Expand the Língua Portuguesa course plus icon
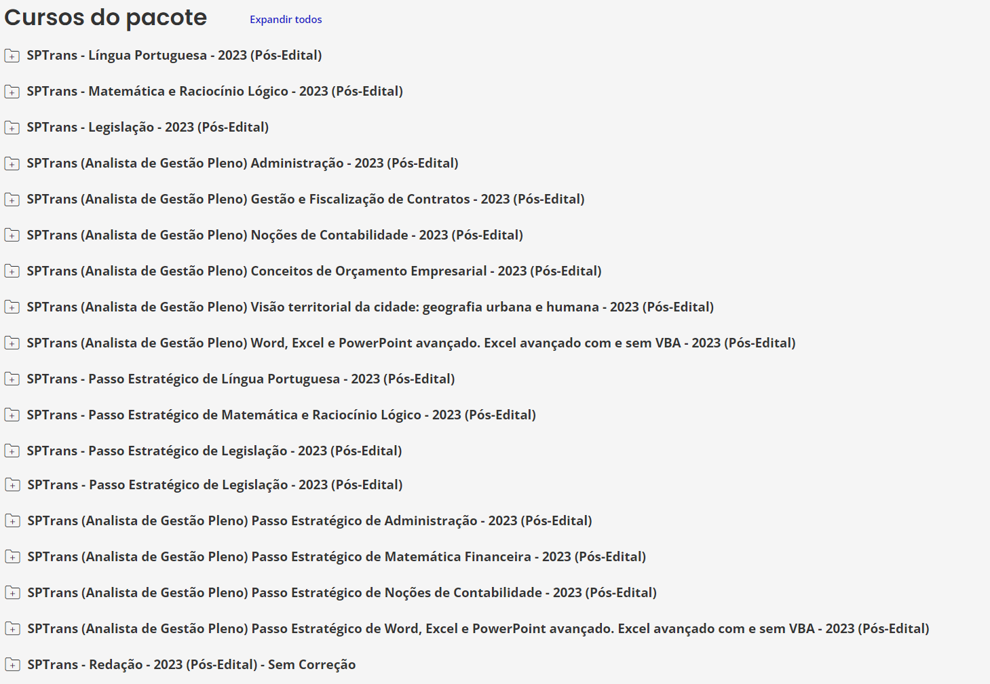Image resolution: width=990 pixels, height=684 pixels. click(x=12, y=56)
